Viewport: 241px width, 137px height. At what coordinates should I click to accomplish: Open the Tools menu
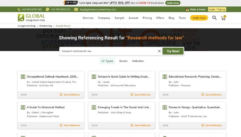pos(182,18)
